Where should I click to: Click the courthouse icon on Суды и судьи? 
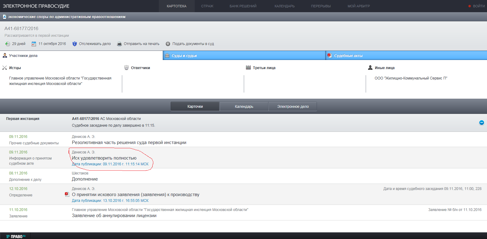[x=167, y=55]
